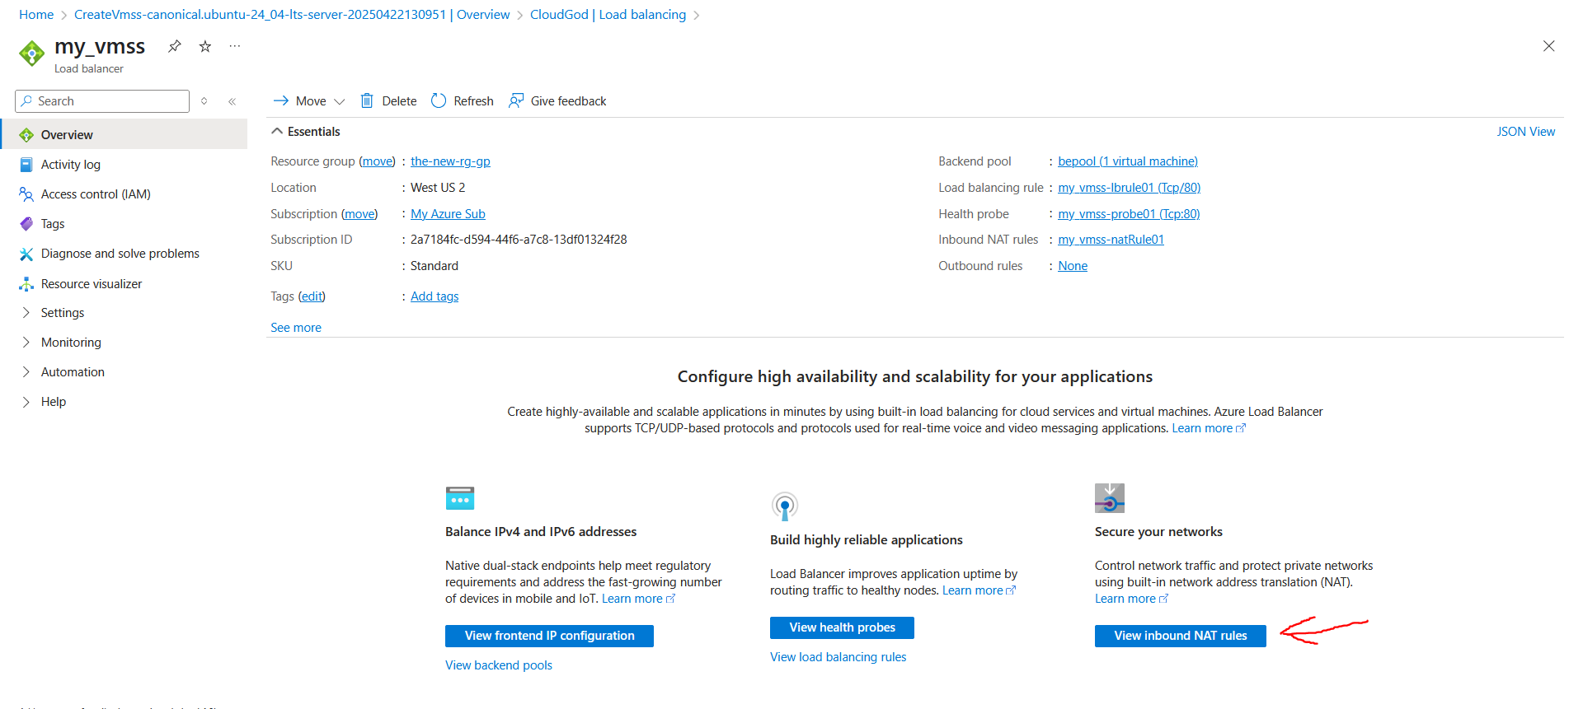Click the sidebar expand/collapse sort icon
Viewport: 1569px width, 709px height.
pos(204,101)
